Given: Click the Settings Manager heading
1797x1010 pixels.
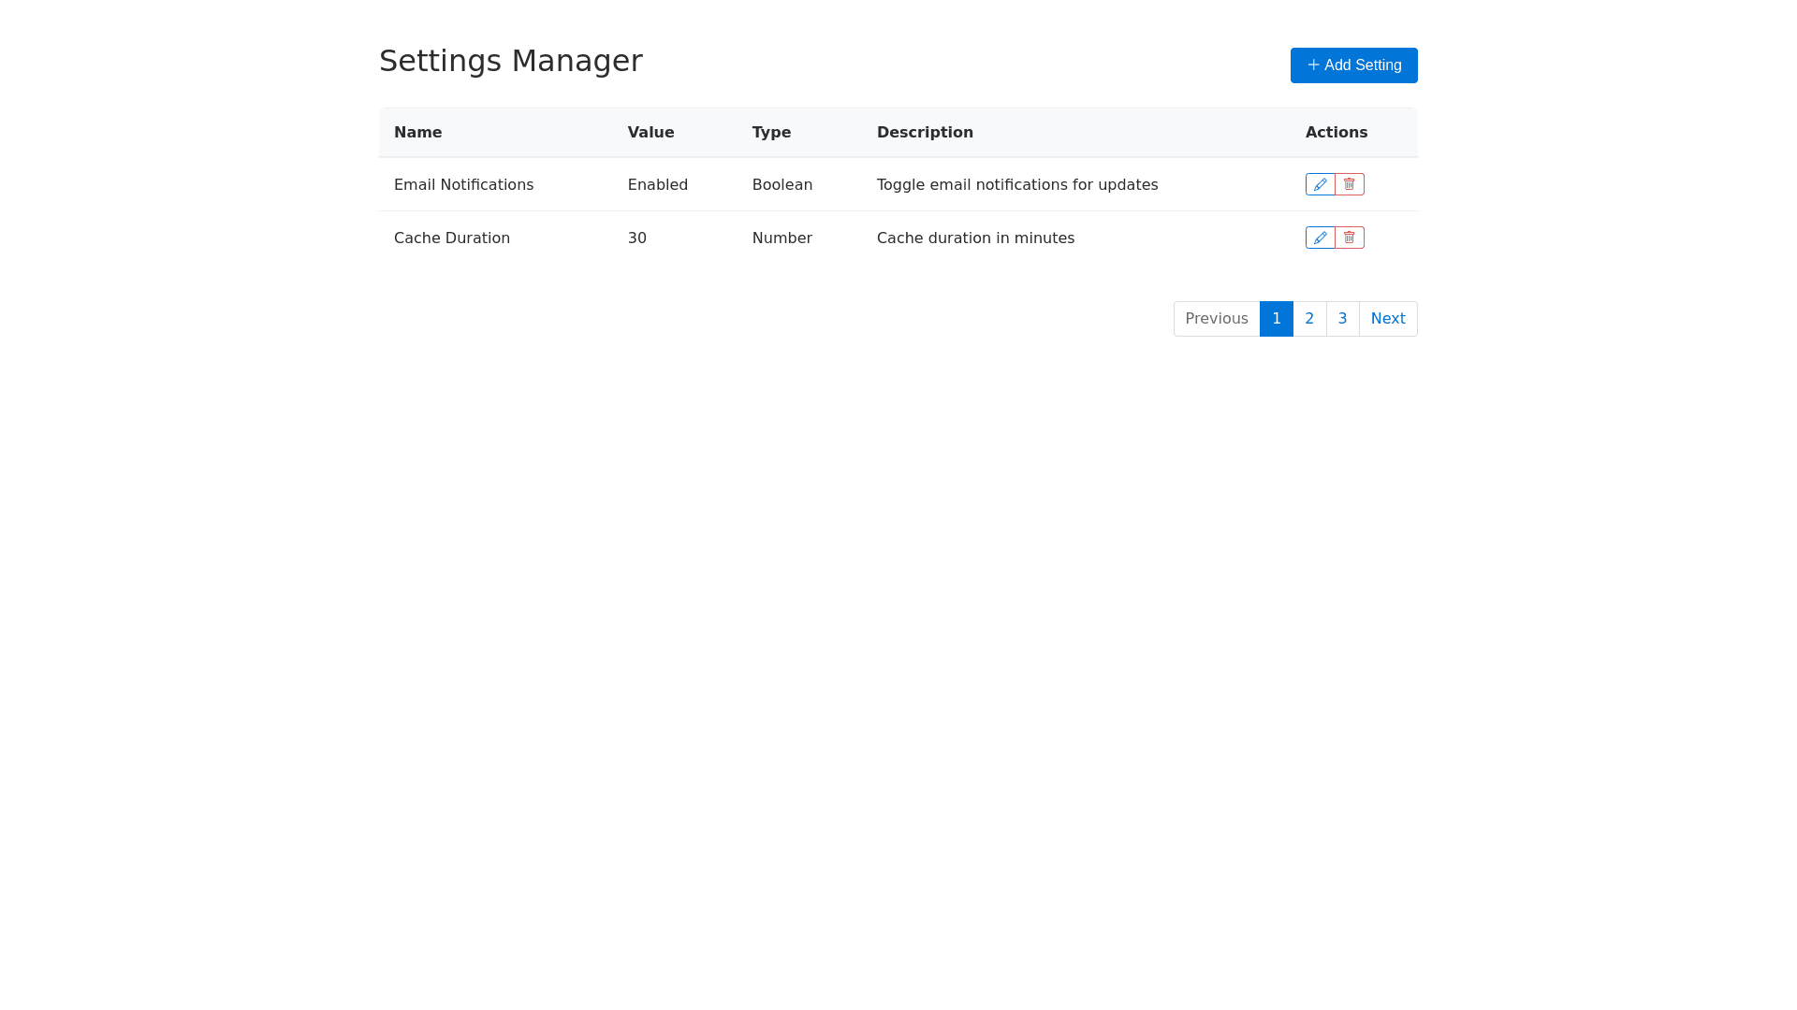Looking at the screenshot, I should click(x=510, y=61).
